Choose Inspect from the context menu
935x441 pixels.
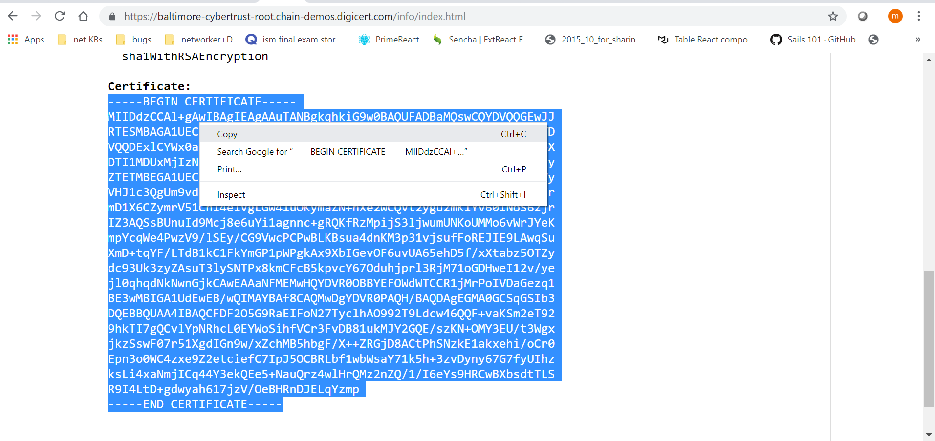point(230,194)
